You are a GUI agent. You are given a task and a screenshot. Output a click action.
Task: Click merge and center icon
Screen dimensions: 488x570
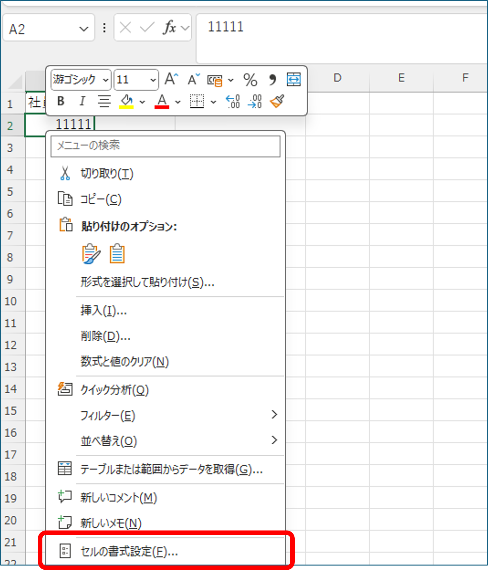293,79
